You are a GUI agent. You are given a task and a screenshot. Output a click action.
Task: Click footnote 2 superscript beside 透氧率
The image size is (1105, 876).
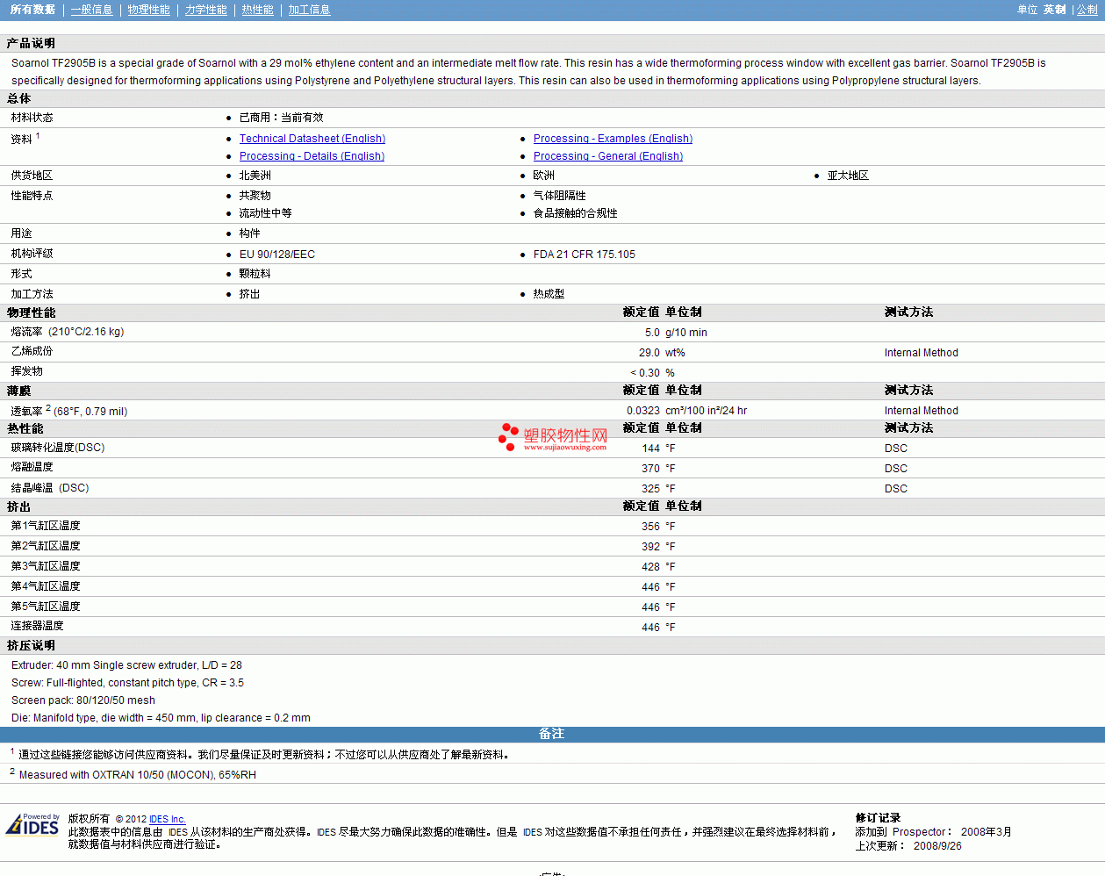coord(48,408)
